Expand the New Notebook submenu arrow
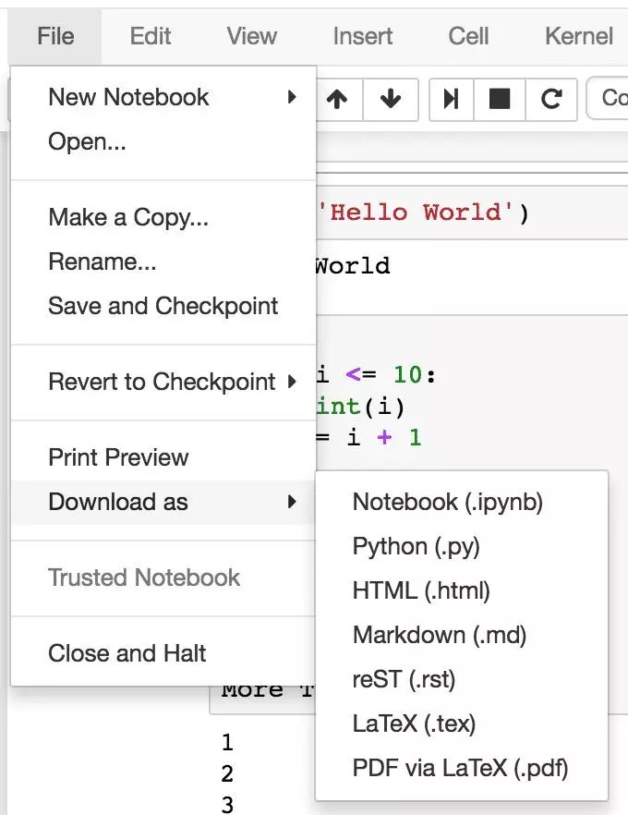The width and height of the screenshot is (628, 815). click(292, 97)
